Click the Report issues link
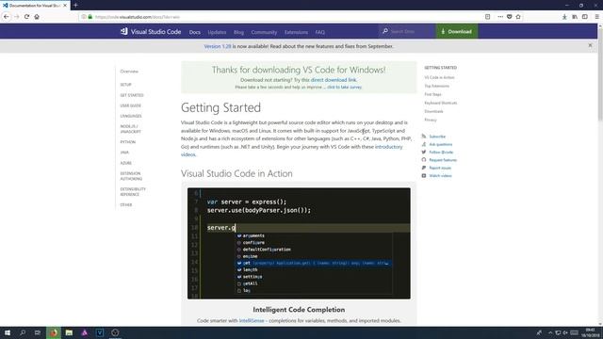 [440, 168]
